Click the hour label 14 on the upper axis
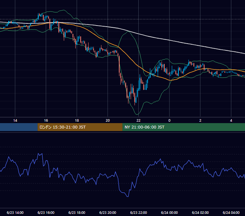245x216 pixels. 15,121
